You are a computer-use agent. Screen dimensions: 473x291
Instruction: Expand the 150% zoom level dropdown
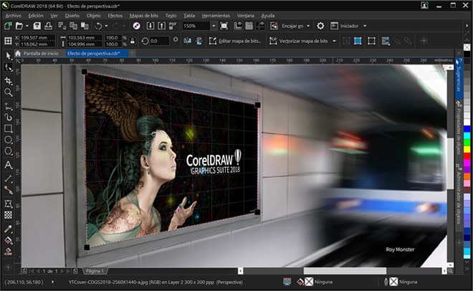214,26
